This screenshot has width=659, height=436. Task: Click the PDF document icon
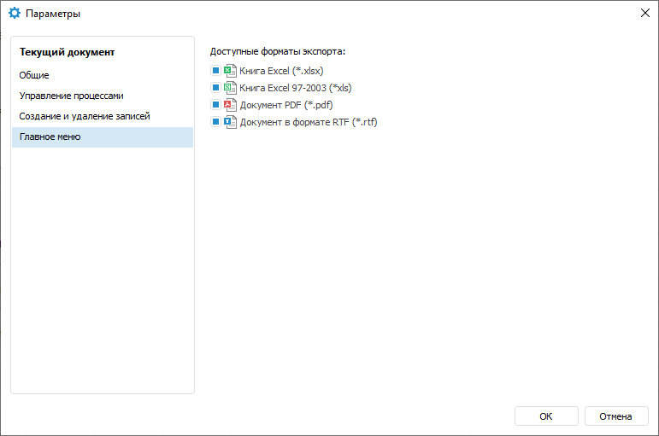click(x=229, y=105)
